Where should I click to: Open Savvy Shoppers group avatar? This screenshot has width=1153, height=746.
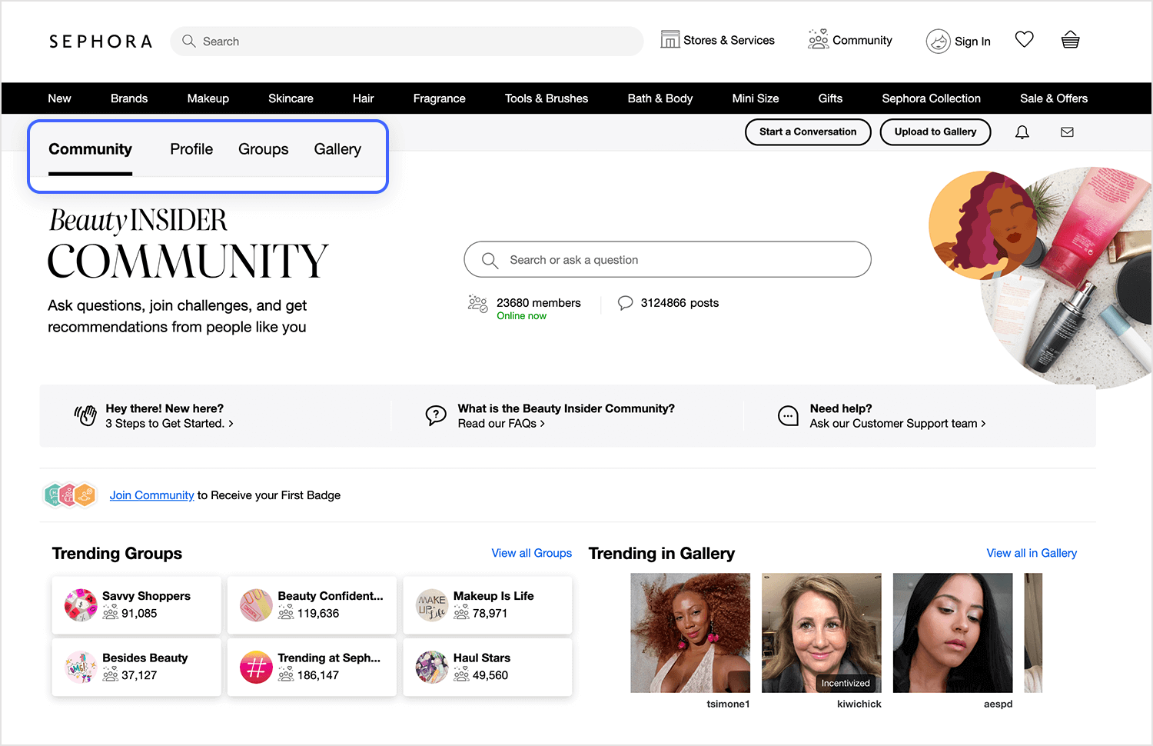point(81,605)
